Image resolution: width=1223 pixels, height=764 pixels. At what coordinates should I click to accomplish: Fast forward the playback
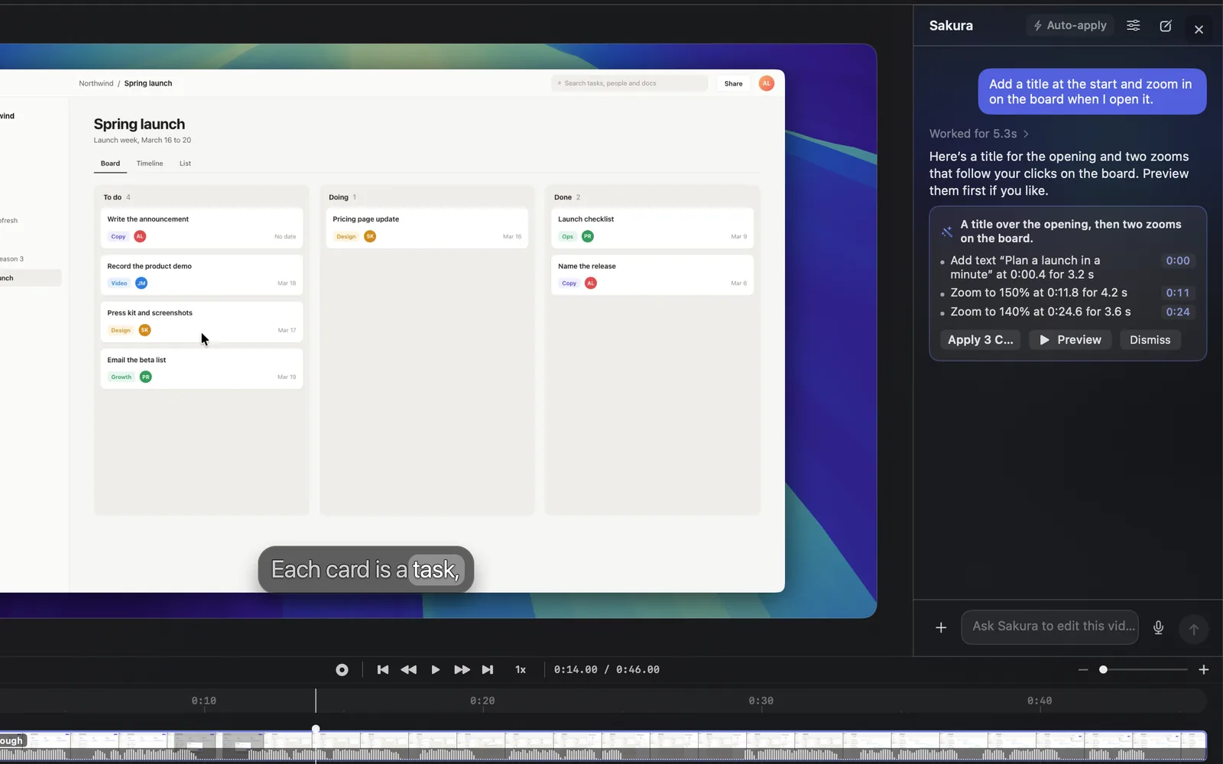pos(462,670)
